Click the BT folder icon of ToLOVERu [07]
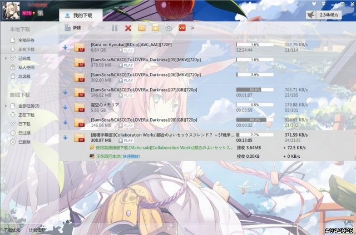 tap(79, 92)
